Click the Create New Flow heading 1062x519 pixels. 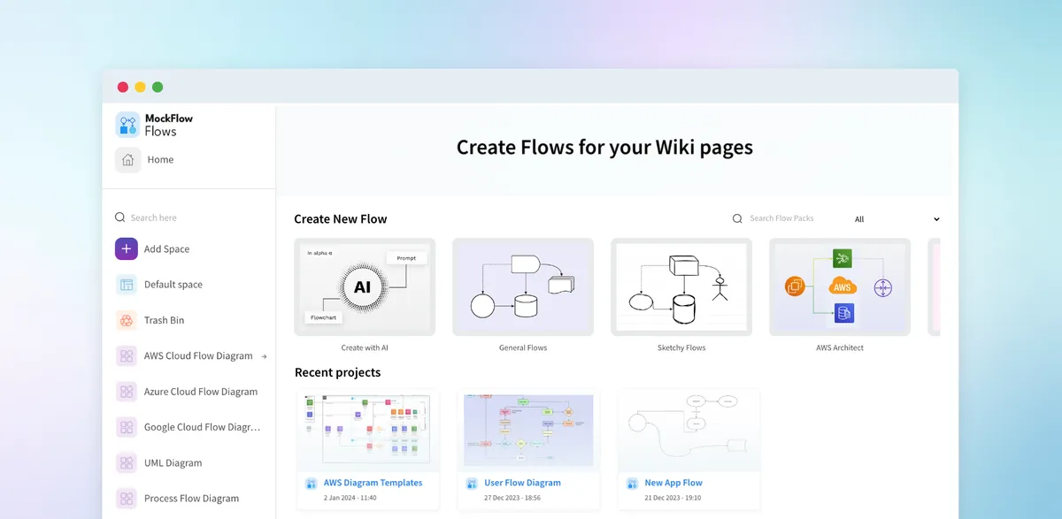click(x=341, y=219)
